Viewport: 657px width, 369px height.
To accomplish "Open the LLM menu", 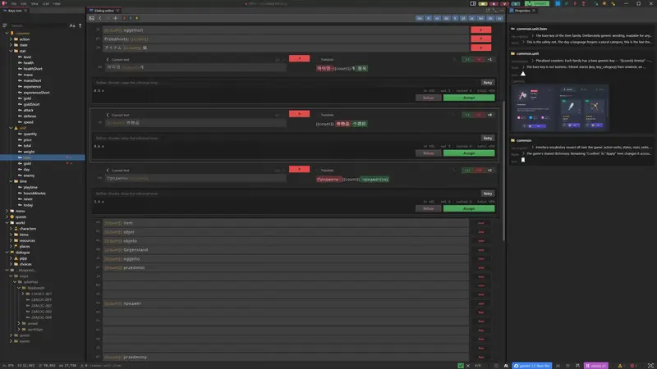I will 45,3.
